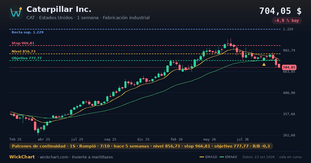Click the sep 25 date label
Image resolution: width=311 pixels, height=163 pixels.
(111, 139)
